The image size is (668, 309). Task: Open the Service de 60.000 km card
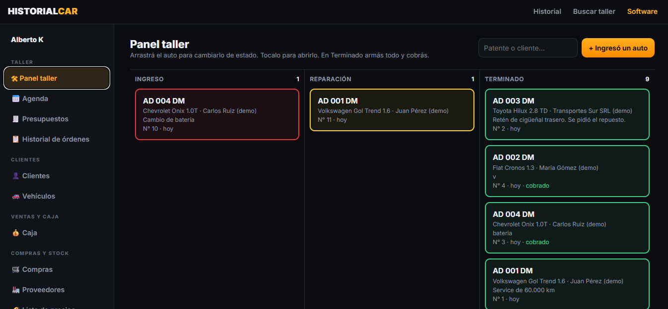point(567,284)
